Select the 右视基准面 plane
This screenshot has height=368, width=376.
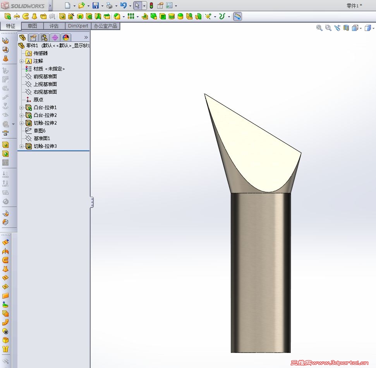click(x=41, y=92)
